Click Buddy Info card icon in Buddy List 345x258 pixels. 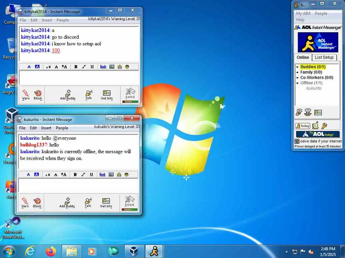tap(318, 113)
